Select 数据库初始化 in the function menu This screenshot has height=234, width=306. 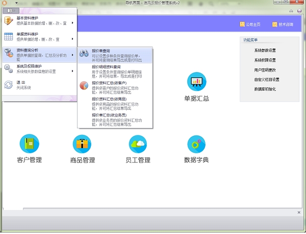coord(265,89)
